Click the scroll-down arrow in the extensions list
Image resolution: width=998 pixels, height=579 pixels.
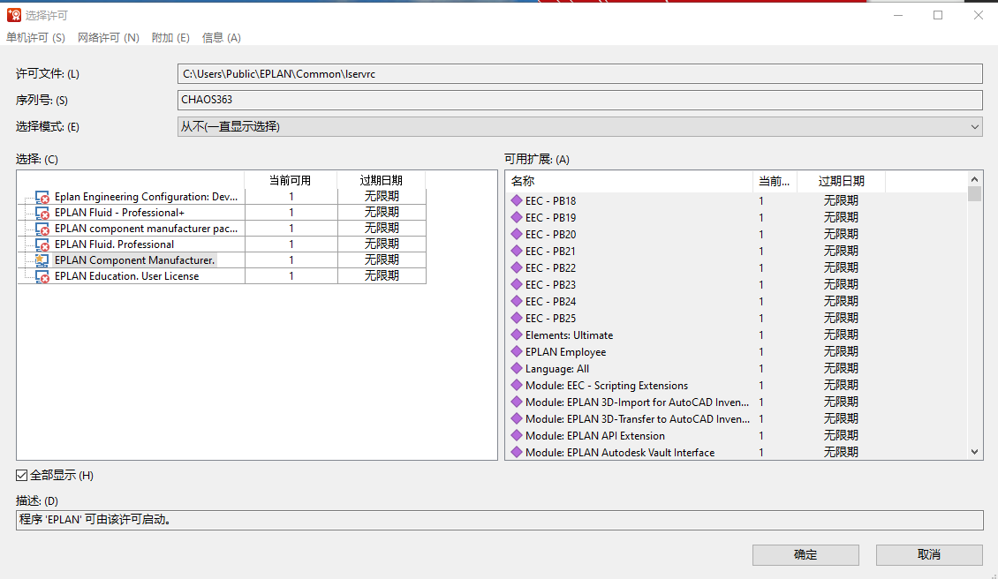point(975,452)
